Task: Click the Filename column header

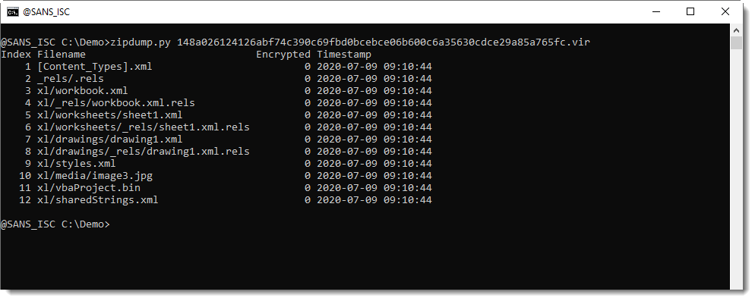Action: pyautogui.click(x=62, y=55)
